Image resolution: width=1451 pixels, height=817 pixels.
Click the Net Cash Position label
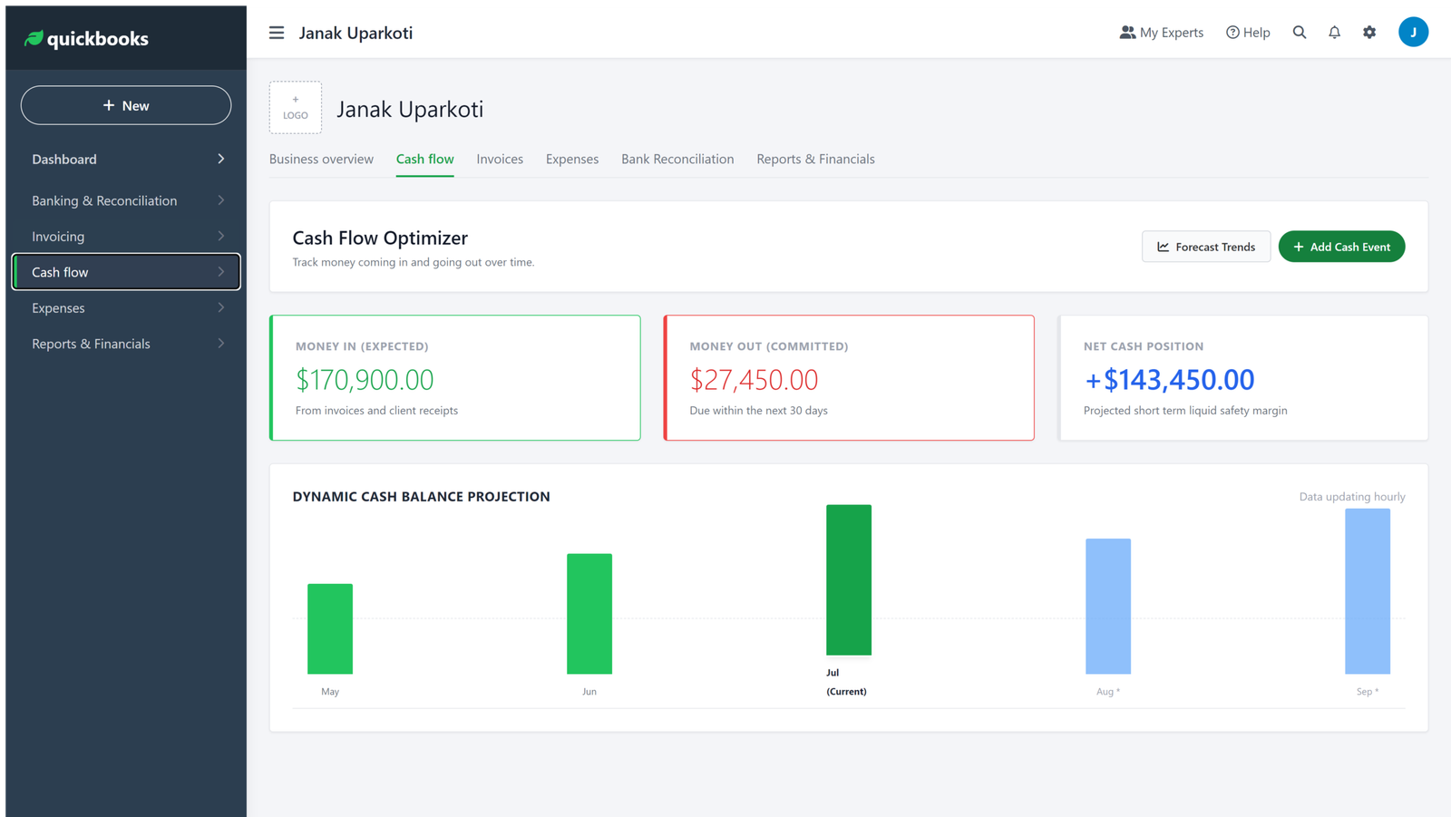pos(1144,346)
